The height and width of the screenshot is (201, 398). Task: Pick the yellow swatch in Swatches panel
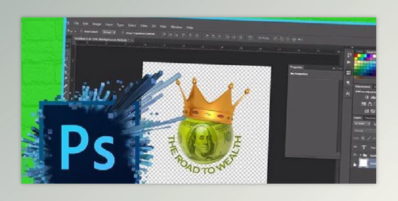click(x=360, y=56)
